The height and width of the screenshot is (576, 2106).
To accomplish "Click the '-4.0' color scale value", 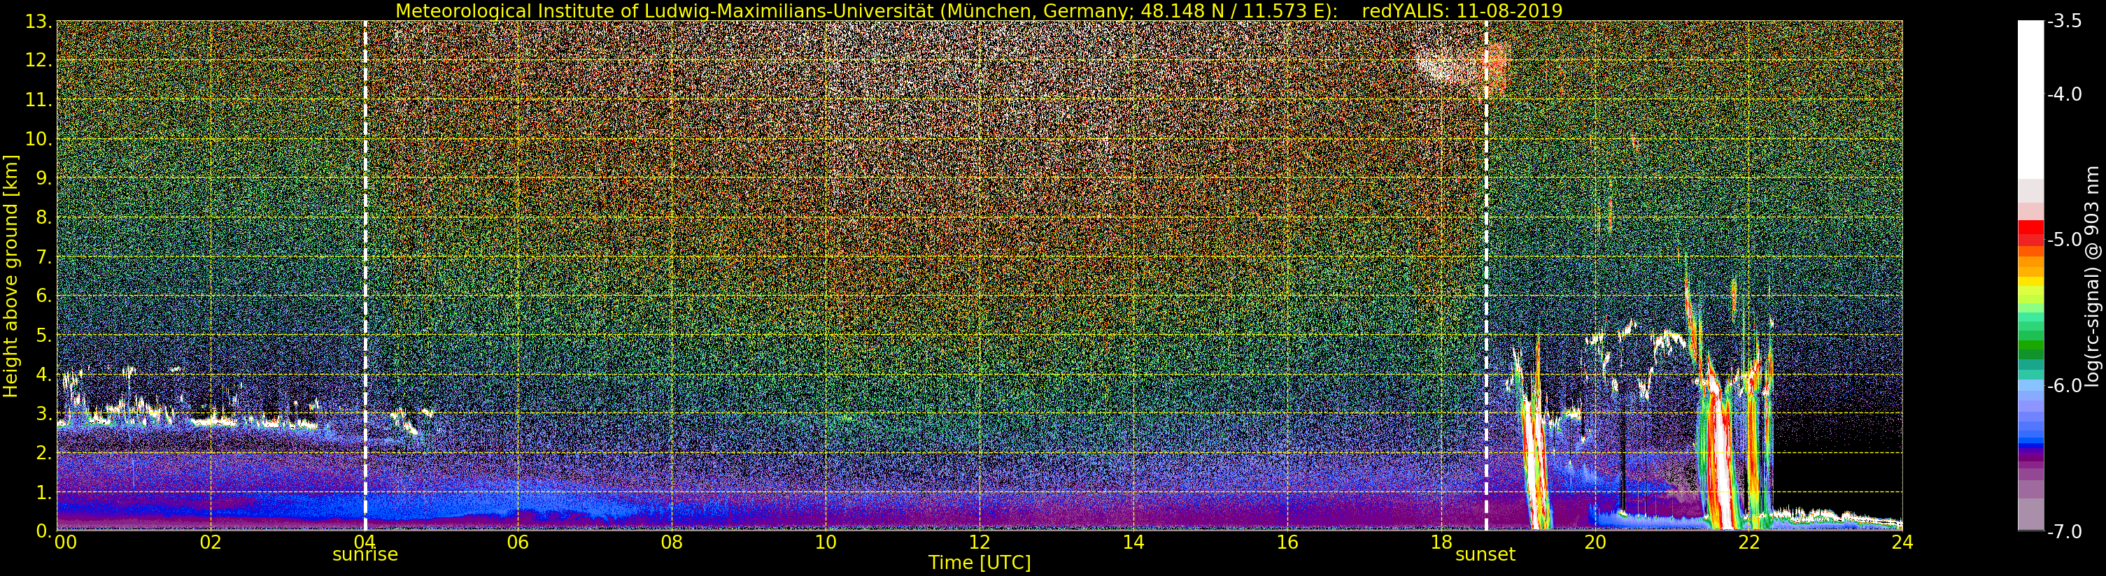I will point(2065,94).
